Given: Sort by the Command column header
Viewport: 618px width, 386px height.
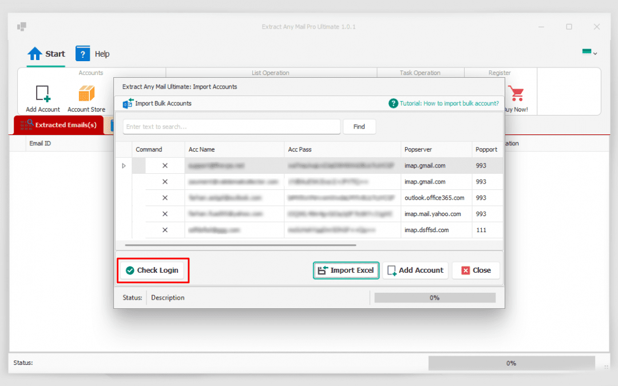Looking at the screenshot, I should click(158, 149).
